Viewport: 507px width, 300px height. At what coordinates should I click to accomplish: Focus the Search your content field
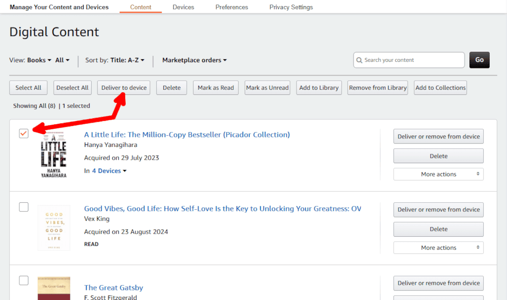click(x=411, y=60)
